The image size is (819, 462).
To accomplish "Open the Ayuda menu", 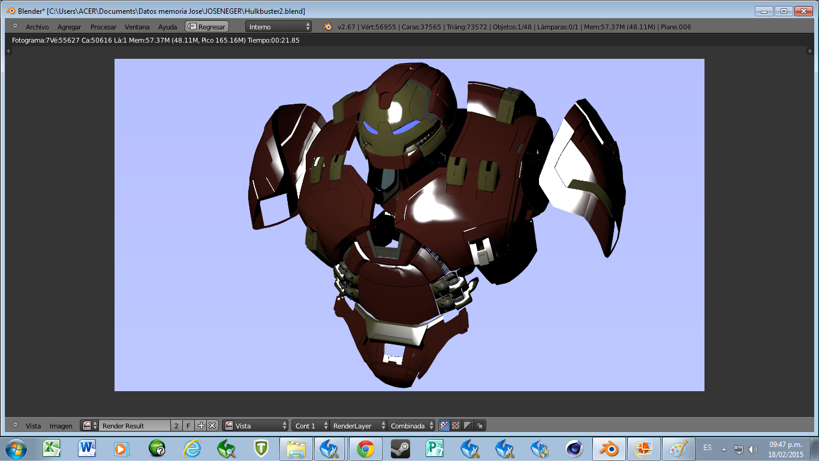I will (x=167, y=27).
